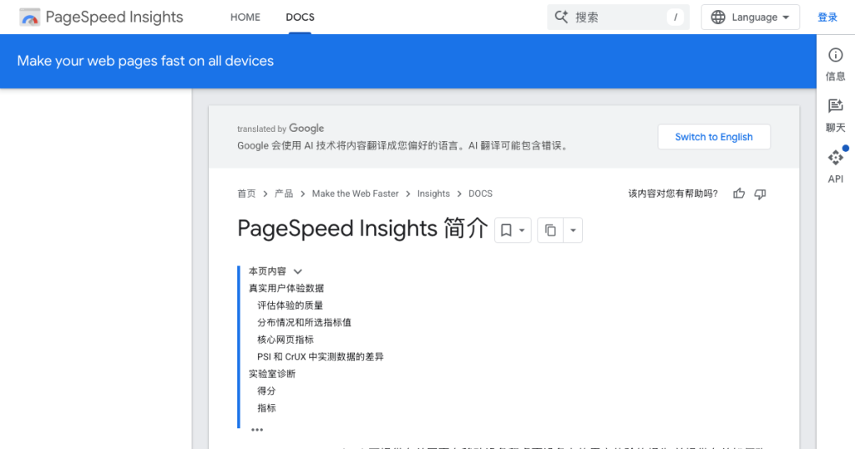Jump to 真实用户体验数据 section
Image resolution: width=855 pixels, height=449 pixels.
[x=286, y=288]
